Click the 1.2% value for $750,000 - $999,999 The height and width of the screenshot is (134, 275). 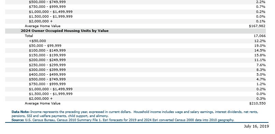(261, 84)
